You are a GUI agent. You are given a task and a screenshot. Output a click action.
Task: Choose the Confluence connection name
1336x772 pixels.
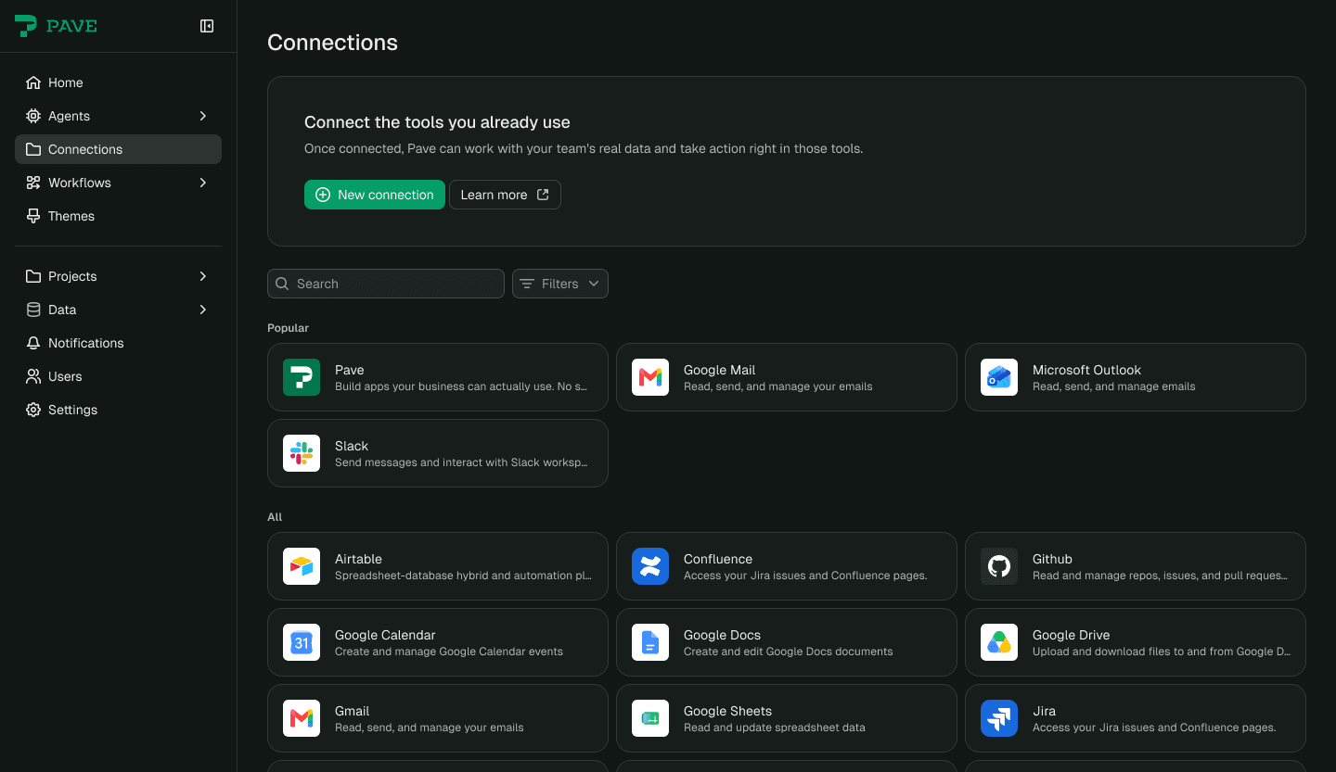[x=718, y=559]
